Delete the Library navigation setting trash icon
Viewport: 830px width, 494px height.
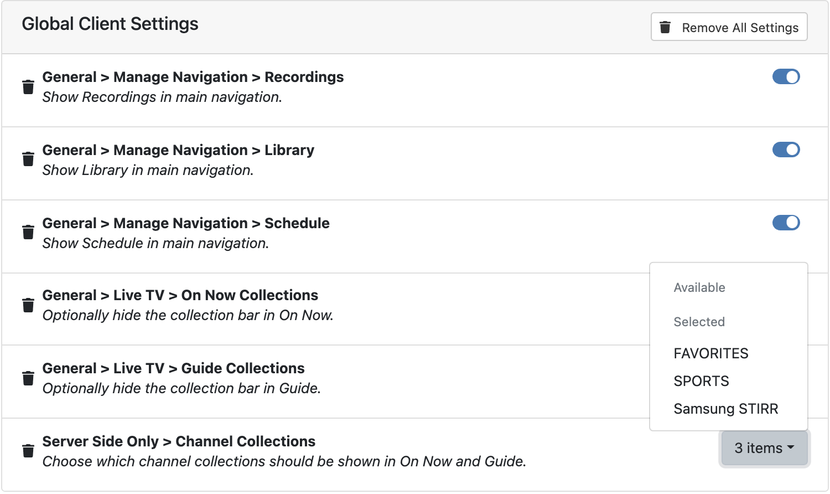coord(28,159)
